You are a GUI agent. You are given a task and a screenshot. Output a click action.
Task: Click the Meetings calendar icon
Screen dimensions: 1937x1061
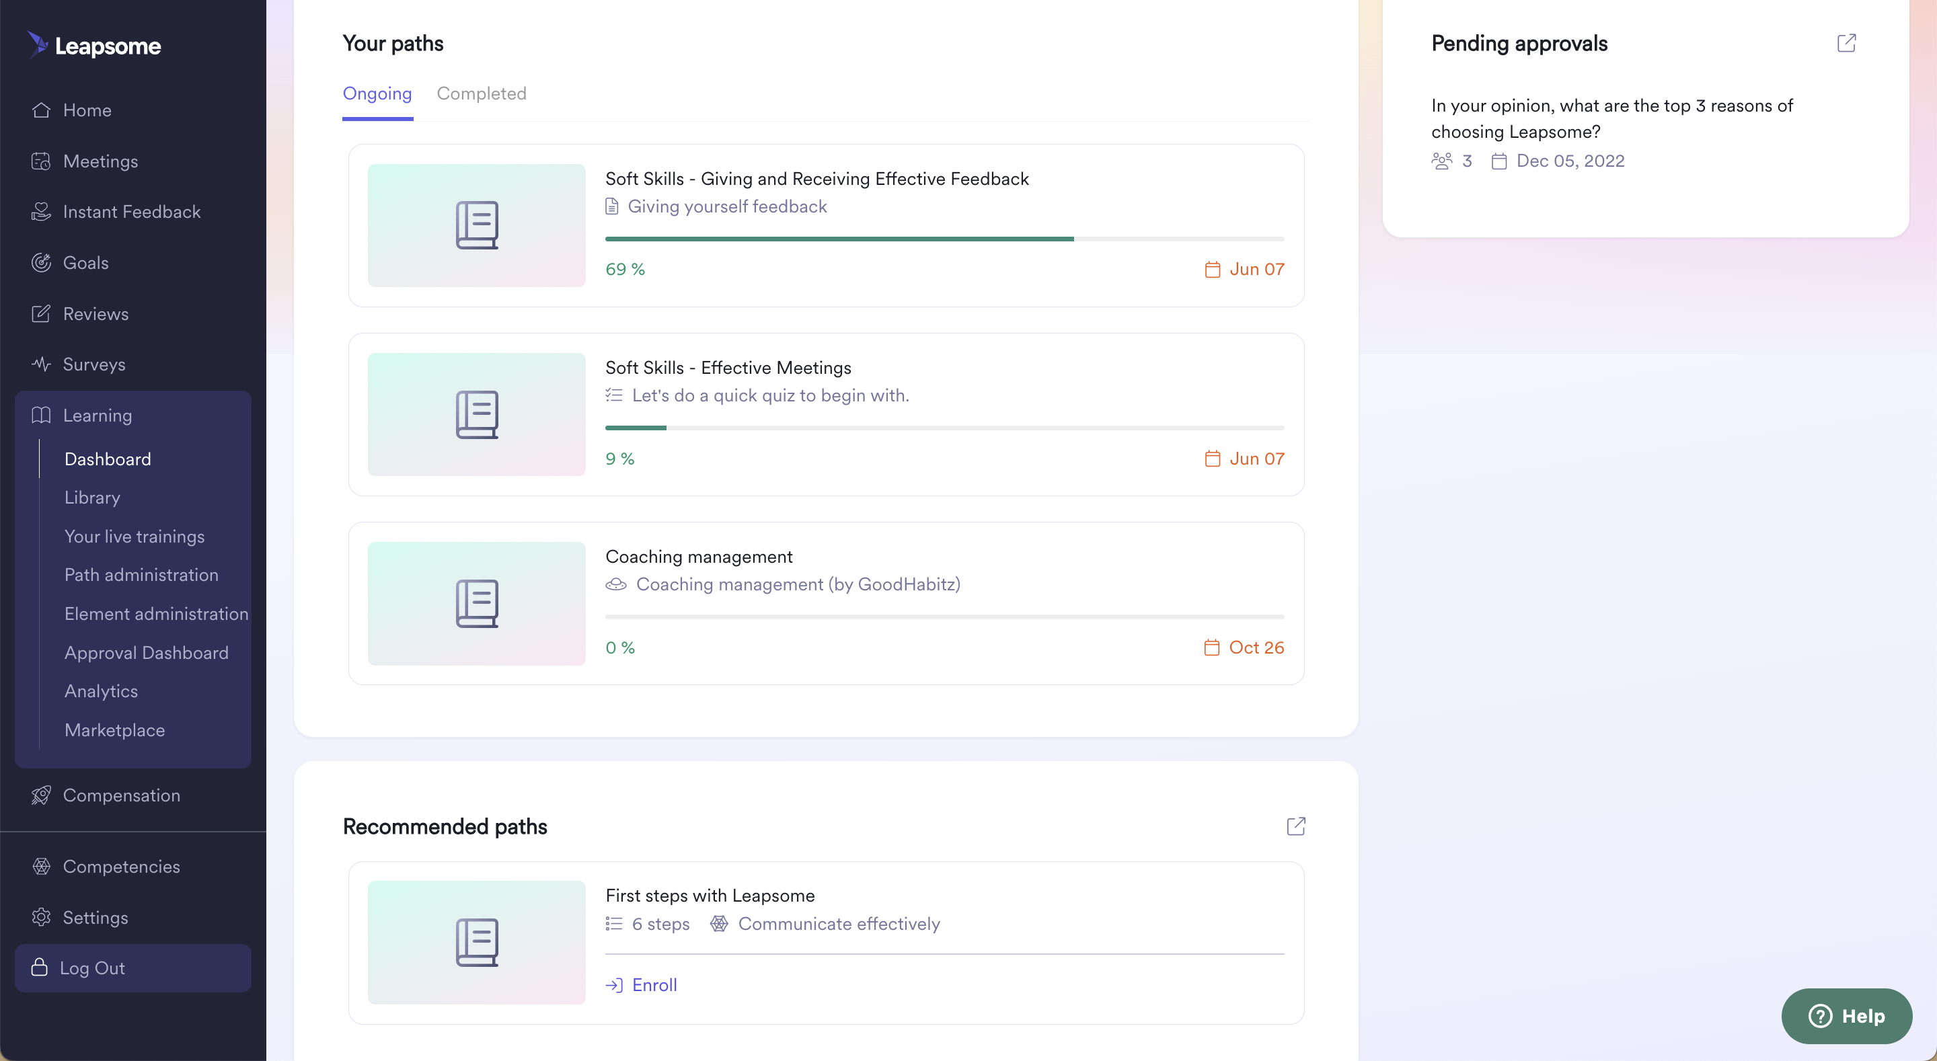pyautogui.click(x=41, y=161)
